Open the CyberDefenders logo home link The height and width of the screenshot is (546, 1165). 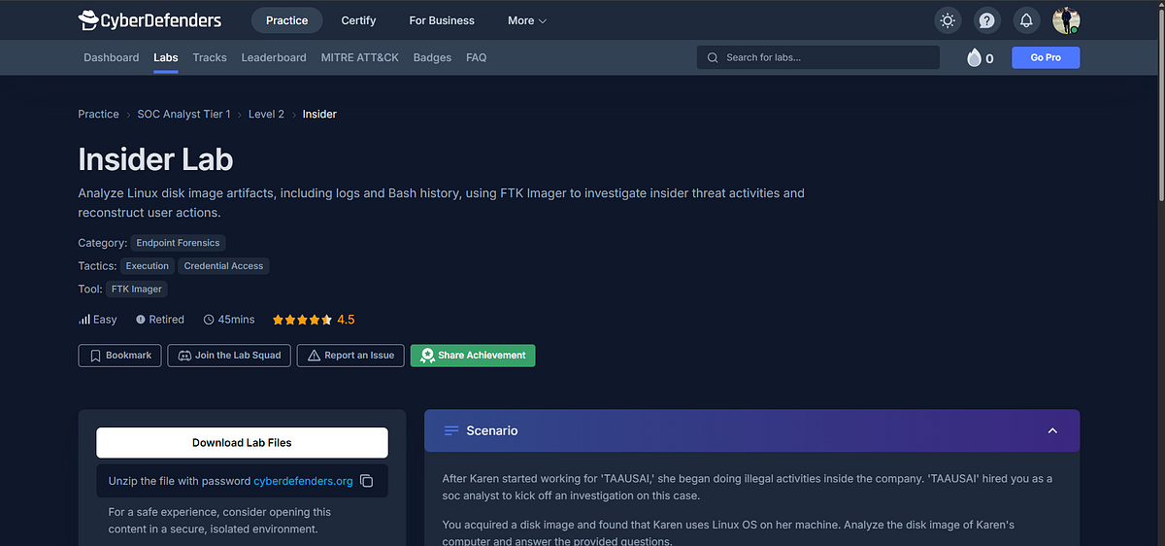point(150,19)
